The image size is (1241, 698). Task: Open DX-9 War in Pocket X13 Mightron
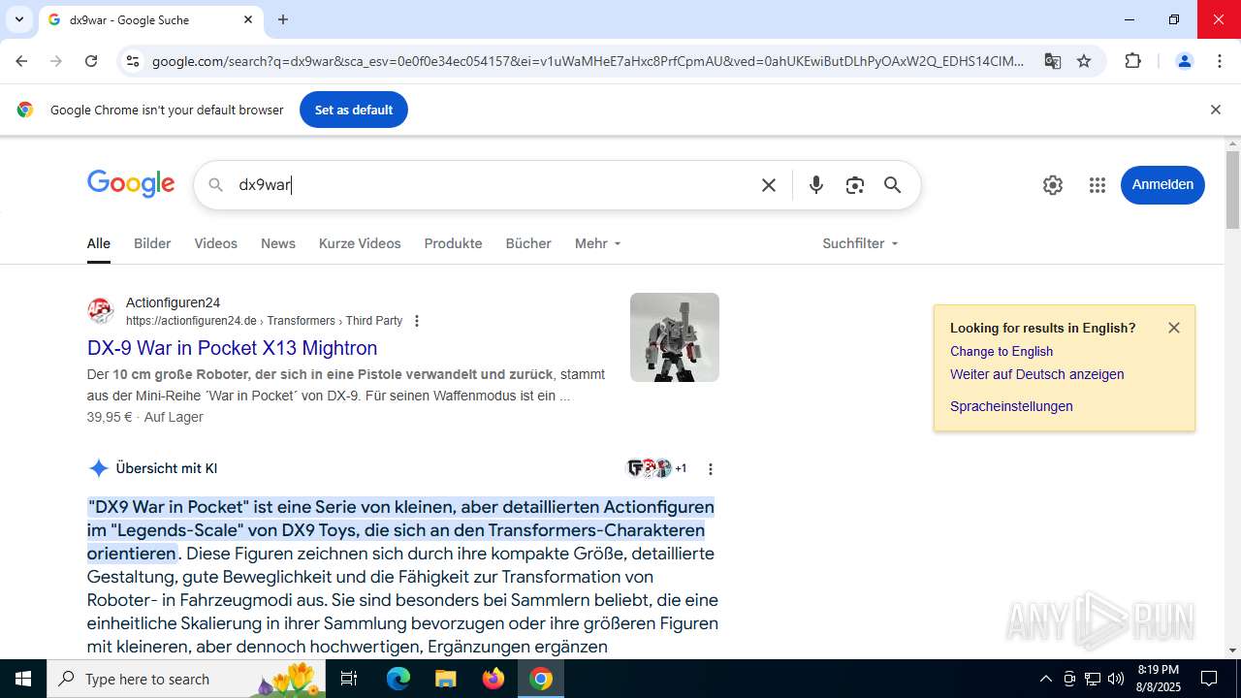pos(233,347)
